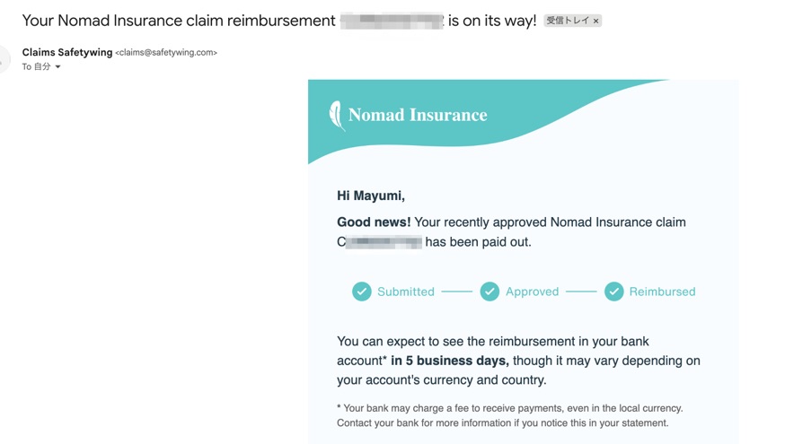The image size is (785, 444).
Task: Click the Approved checkmark circle icon
Action: pos(490,292)
